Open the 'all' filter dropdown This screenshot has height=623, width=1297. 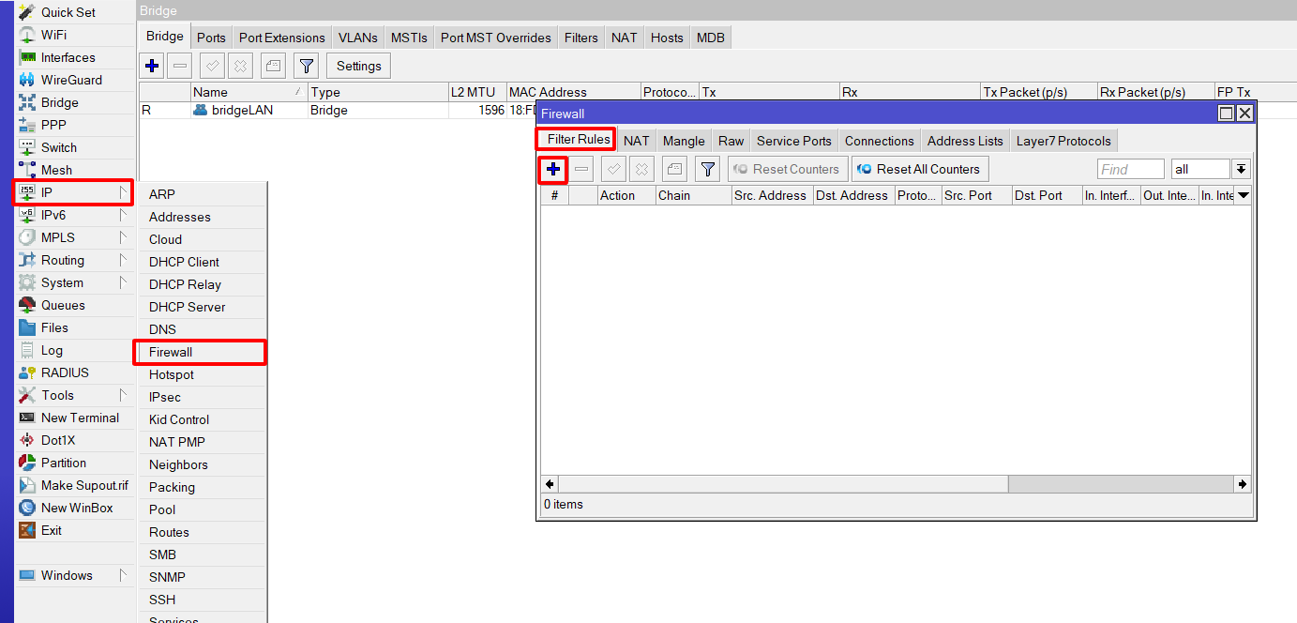click(1241, 169)
